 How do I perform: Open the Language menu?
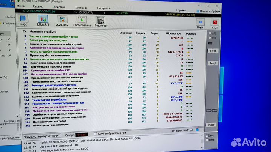81,7
